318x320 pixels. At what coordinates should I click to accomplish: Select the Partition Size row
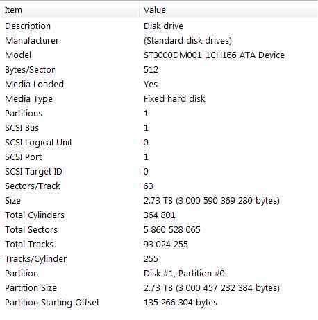pos(159,288)
